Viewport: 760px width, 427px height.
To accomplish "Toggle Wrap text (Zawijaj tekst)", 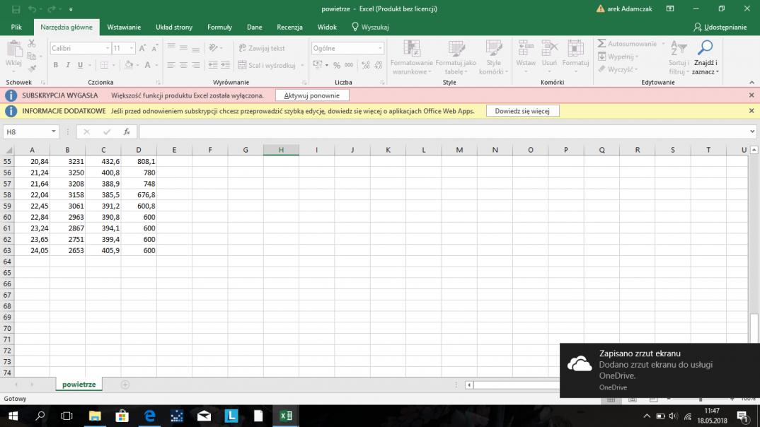I will (260, 48).
